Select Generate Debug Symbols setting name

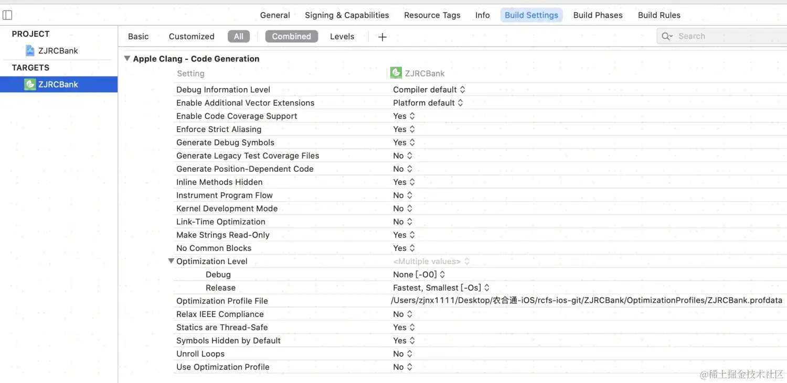[x=225, y=143]
